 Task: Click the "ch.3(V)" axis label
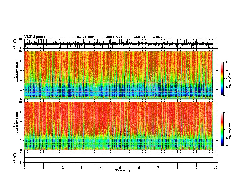15,158
